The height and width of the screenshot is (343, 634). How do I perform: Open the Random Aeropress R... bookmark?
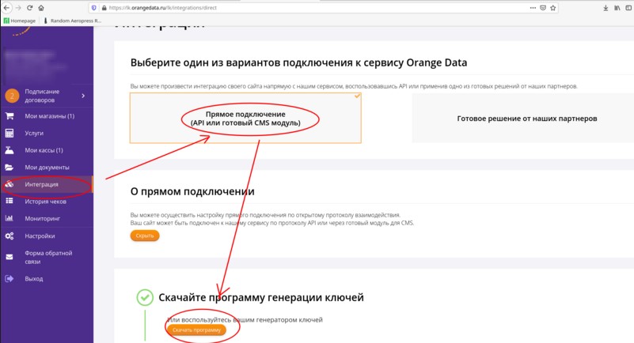(72, 21)
